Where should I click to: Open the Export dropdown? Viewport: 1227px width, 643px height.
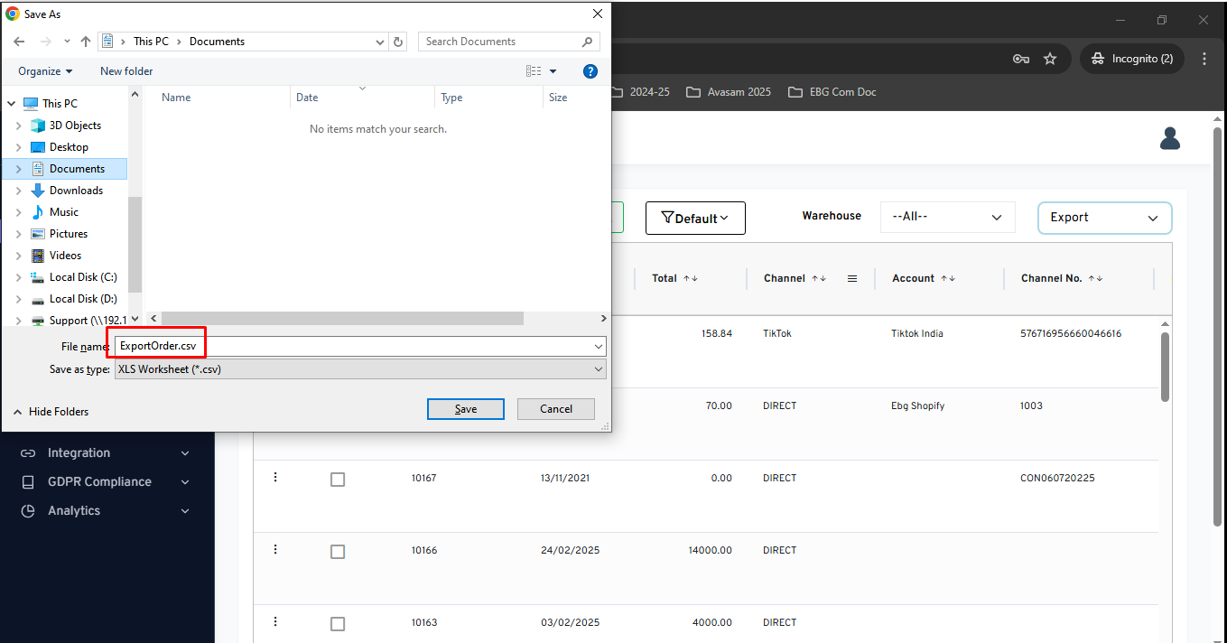tap(1104, 218)
